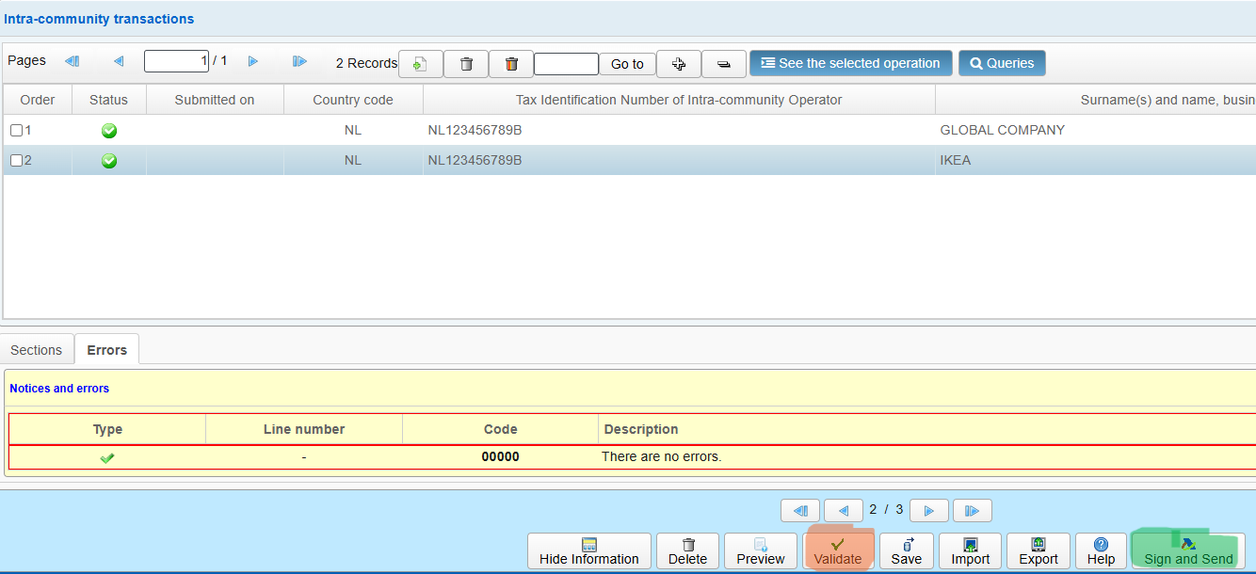Expand rows using the plus button

pos(679,64)
